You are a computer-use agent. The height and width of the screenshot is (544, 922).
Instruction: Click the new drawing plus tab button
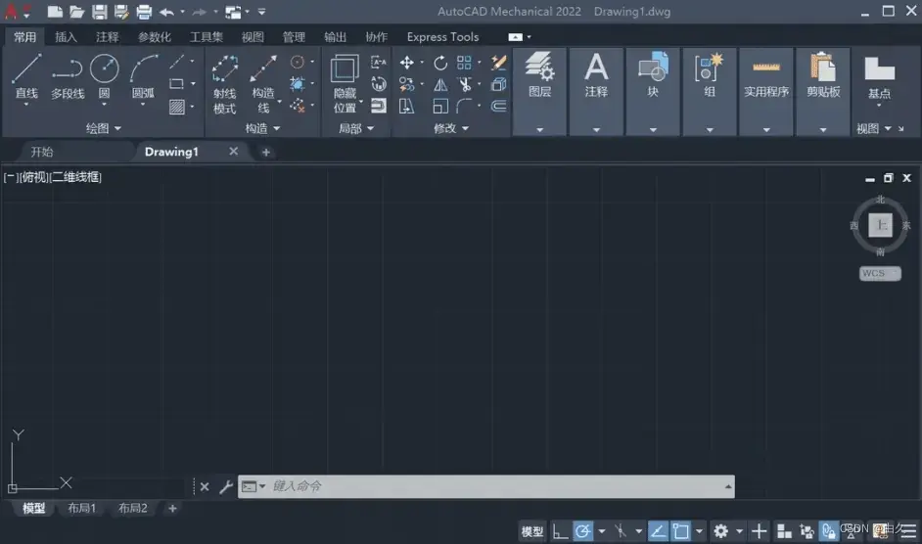[266, 153]
